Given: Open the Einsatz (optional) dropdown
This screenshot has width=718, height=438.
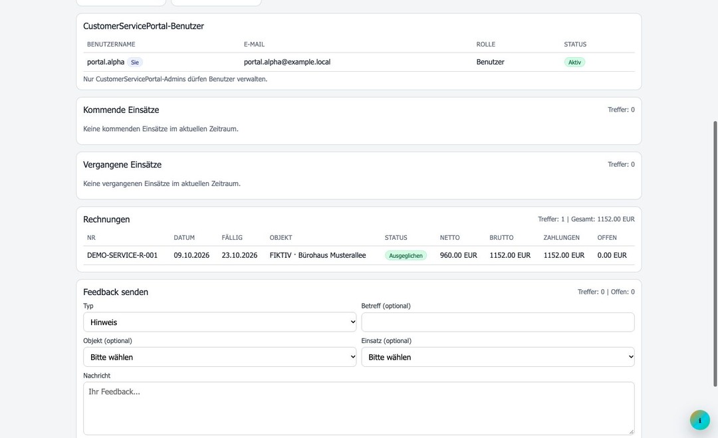Looking at the screenshot, I should tap(498, 357).
